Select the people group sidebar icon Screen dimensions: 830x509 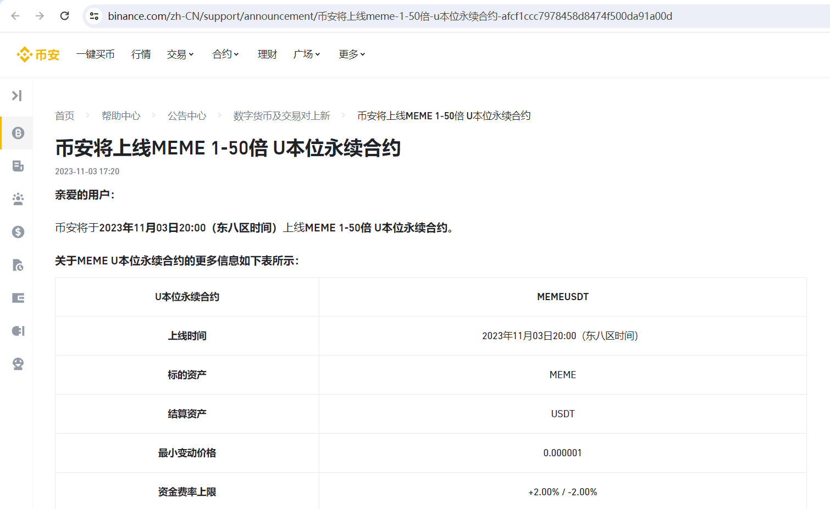pos(18,199)
